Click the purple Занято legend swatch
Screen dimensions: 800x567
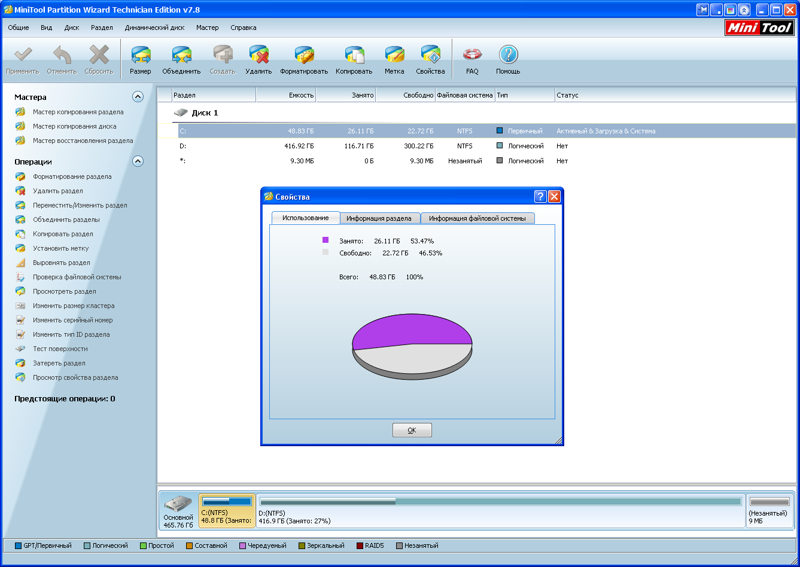pyautogui.click(x=326, y=240)
